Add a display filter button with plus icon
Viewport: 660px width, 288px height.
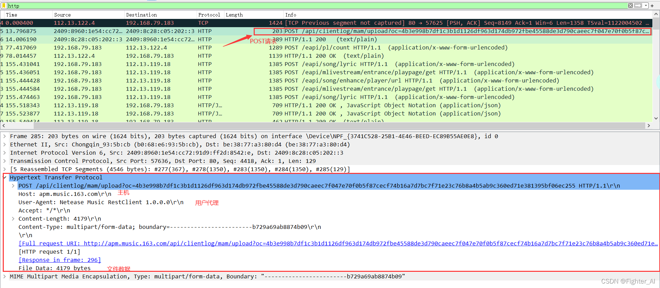[652, 5]
